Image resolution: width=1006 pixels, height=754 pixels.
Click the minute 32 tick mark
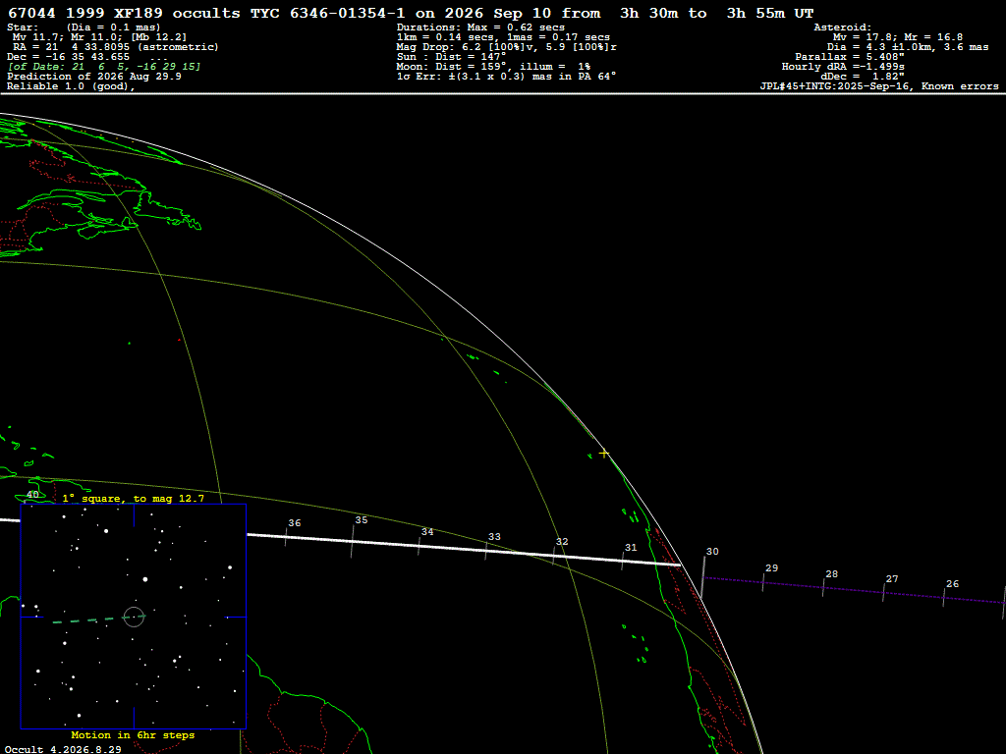[554, 556]
